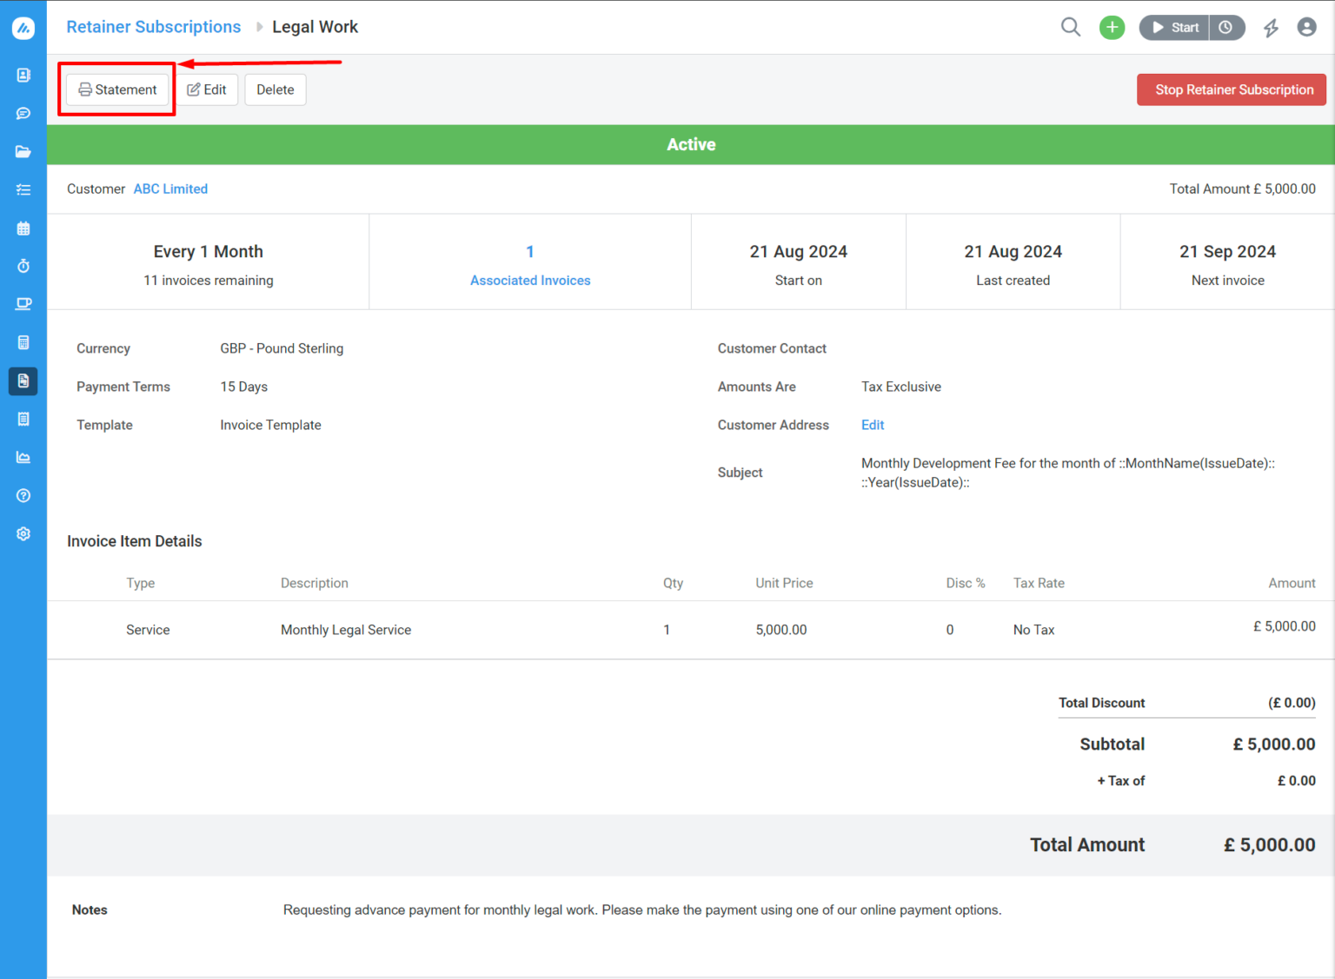
Task: Open the Calendar icon in sidebar
Action: tap(23, 228)
